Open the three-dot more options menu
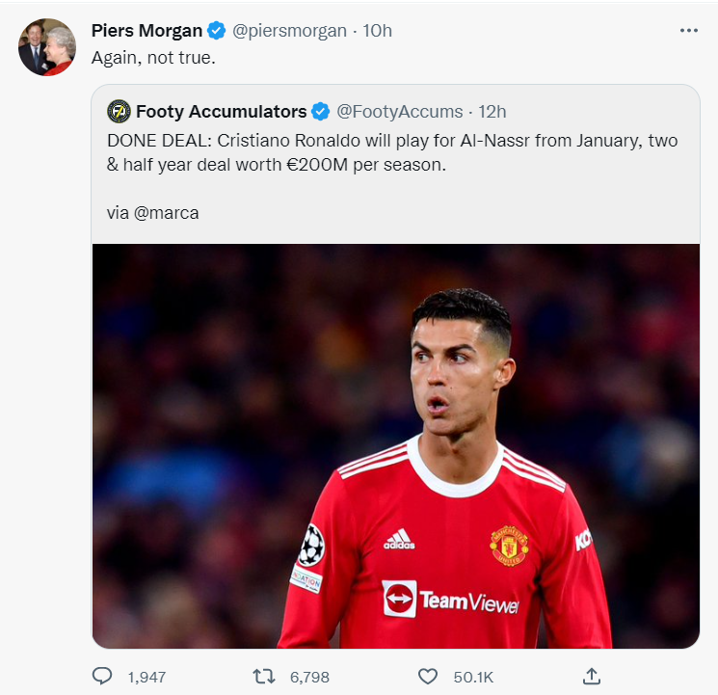 (689, 31)
